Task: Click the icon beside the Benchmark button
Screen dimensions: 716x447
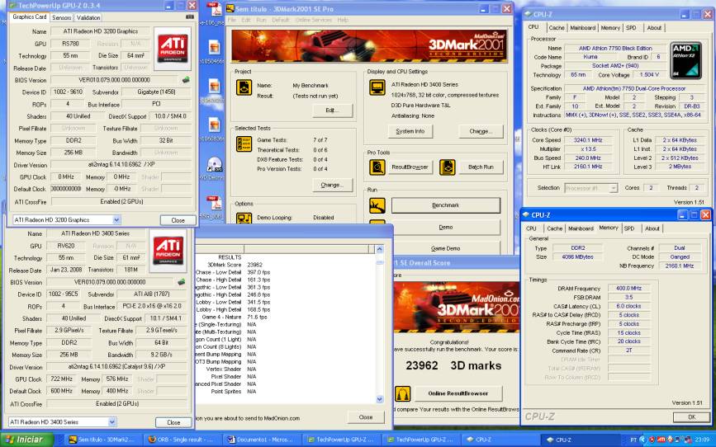Action: (377, 205)
